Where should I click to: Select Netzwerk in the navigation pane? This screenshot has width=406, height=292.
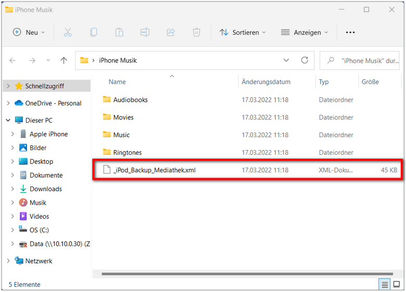click(x=39, y=261)
